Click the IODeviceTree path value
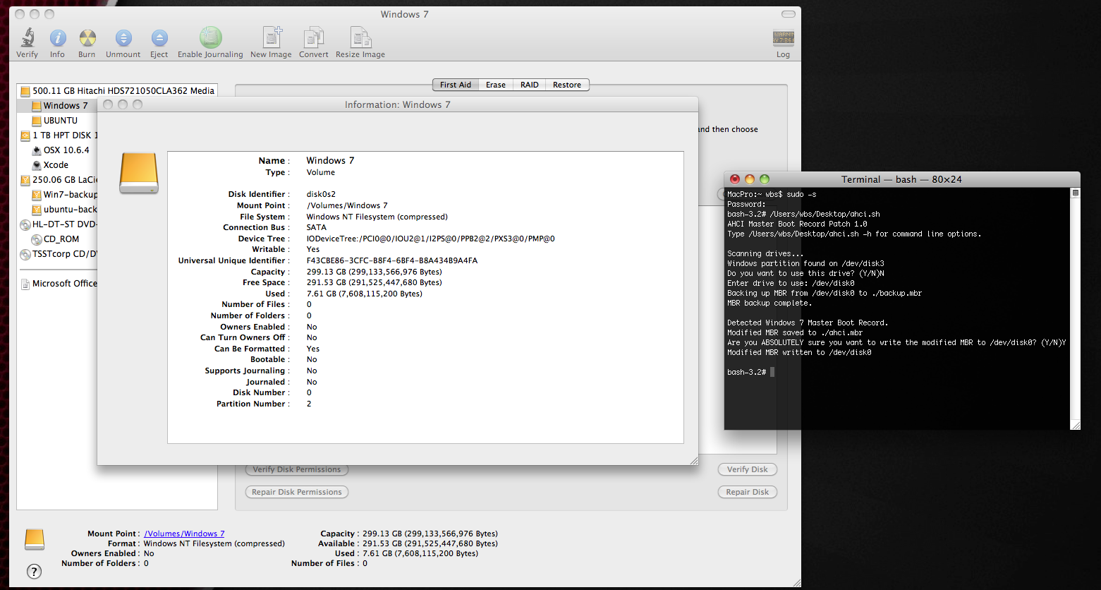 [430, 239]
